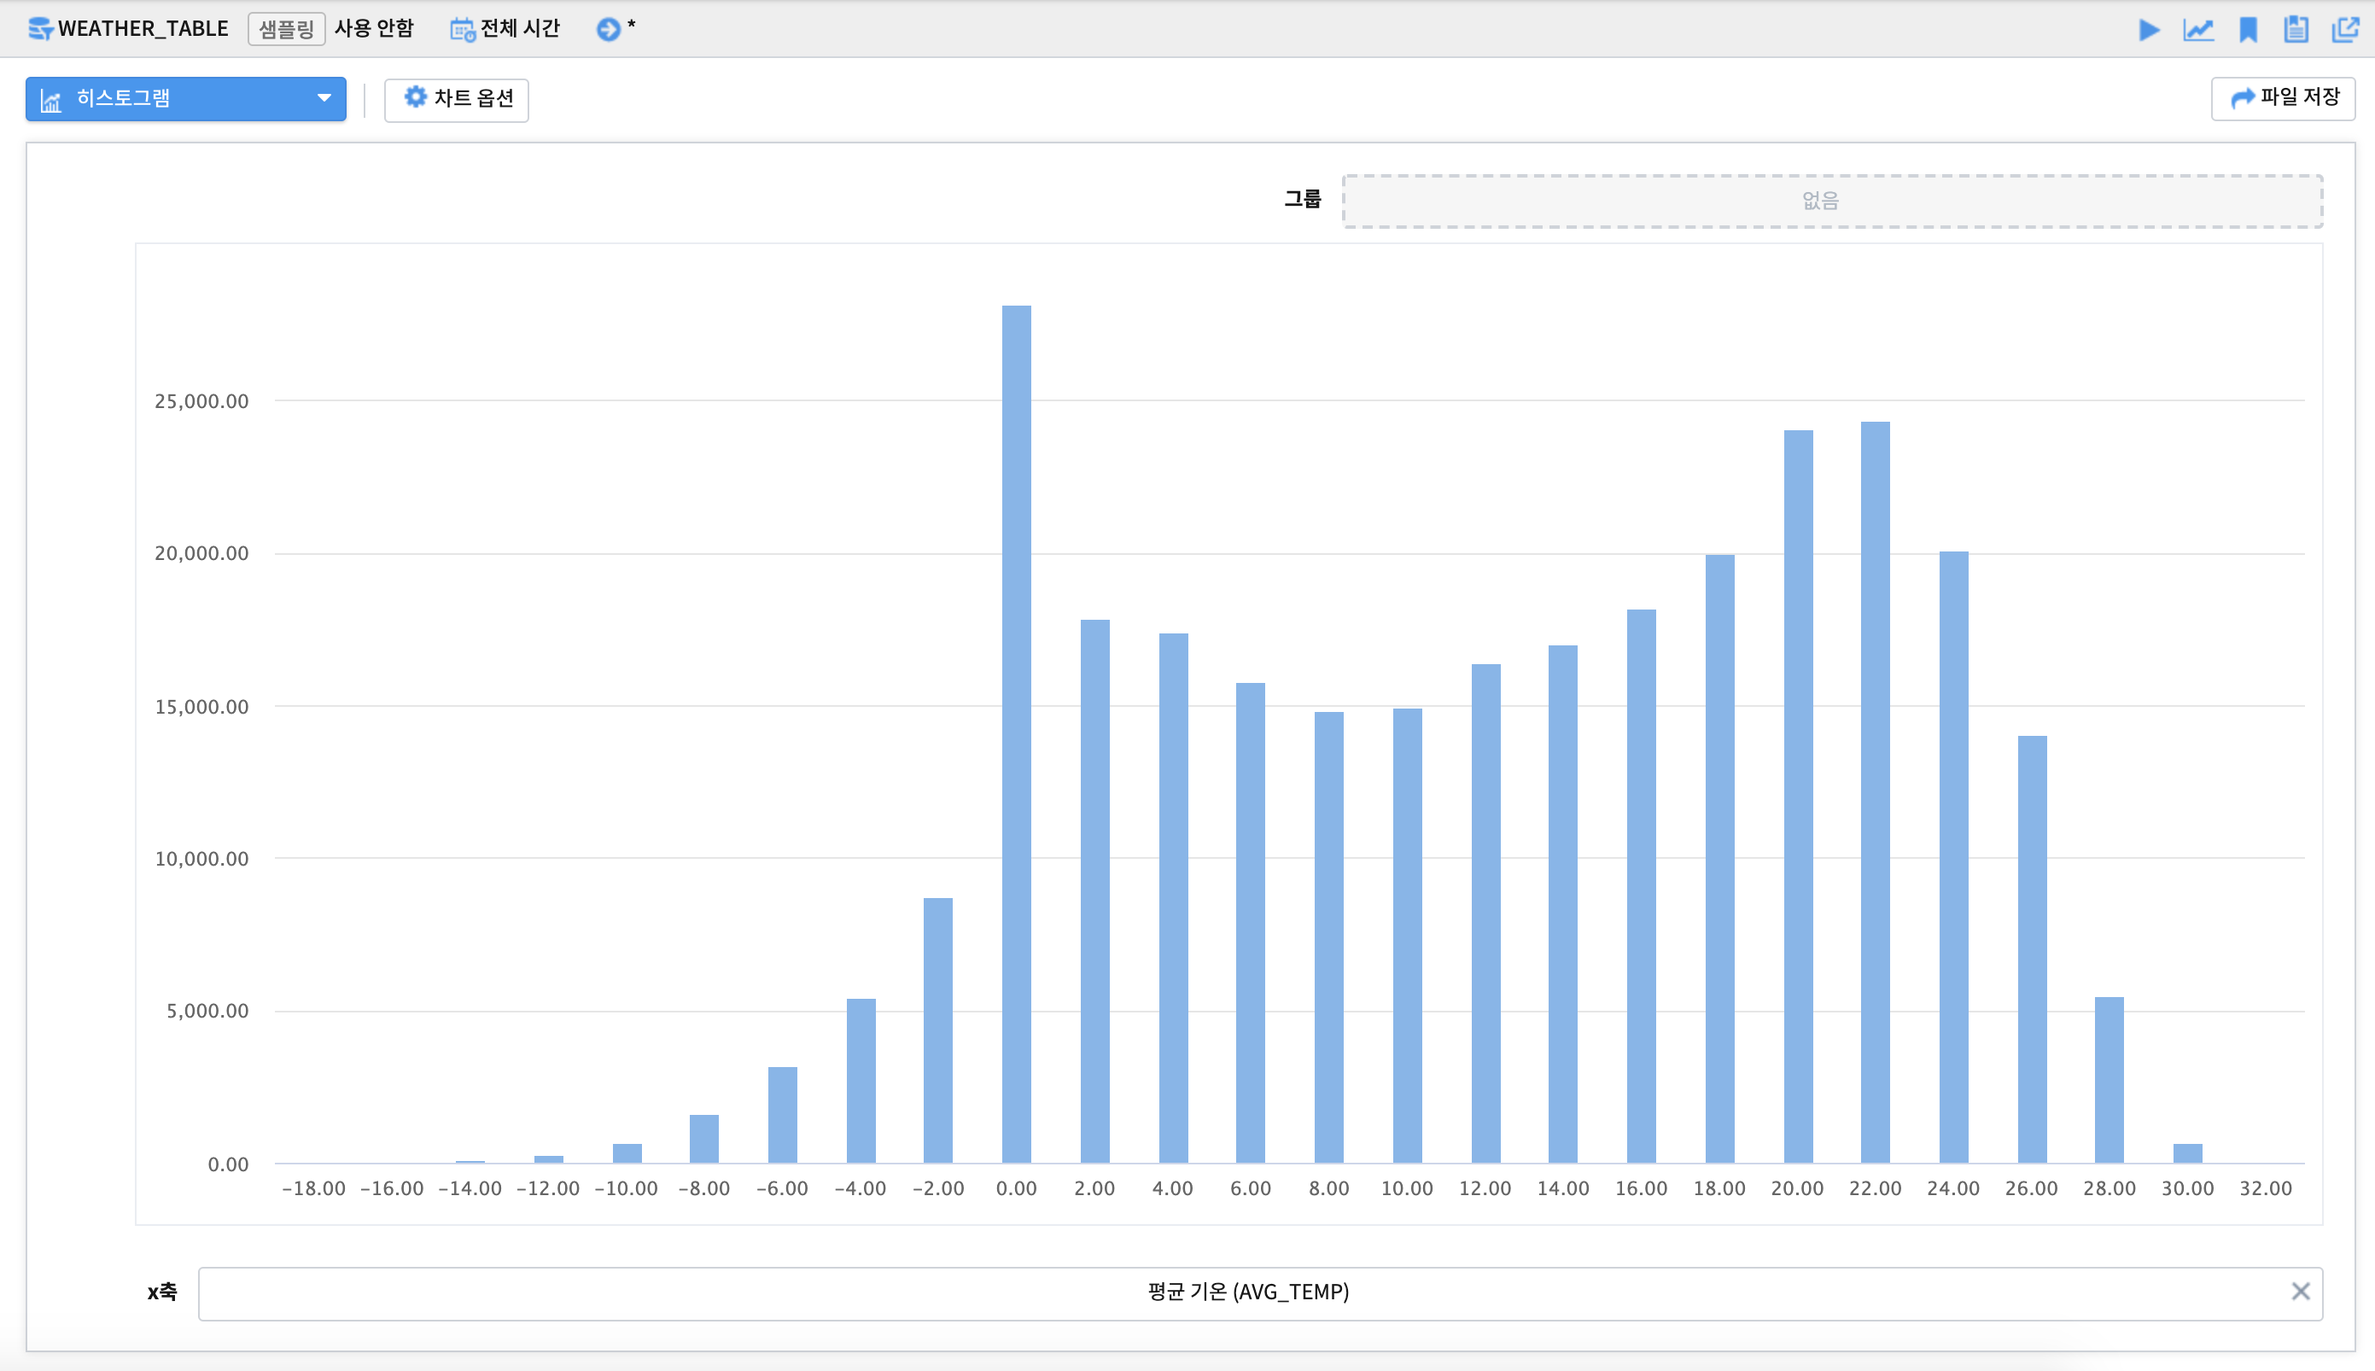Click the histogram bar at 2.00
This screenshot has height=1371, width=2375.
(x=1094, y=892)
